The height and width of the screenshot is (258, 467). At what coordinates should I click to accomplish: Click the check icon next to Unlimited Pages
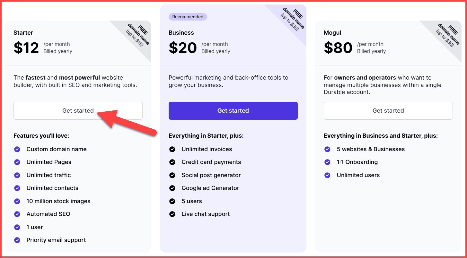17,162
